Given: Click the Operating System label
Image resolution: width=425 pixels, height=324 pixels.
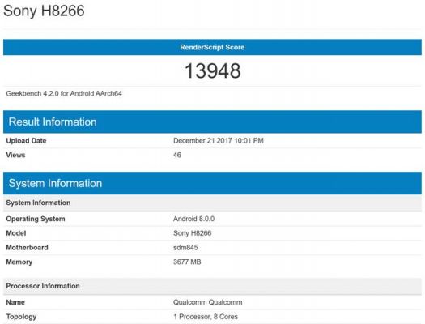Looking at the screenshot, I should pyautogui.click(x=36, y=219).
